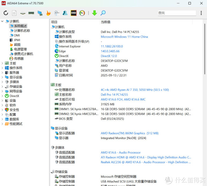Expand the 性能测试 tree node
The width and height of the screenshot is (207, 186).
(2, 124)
